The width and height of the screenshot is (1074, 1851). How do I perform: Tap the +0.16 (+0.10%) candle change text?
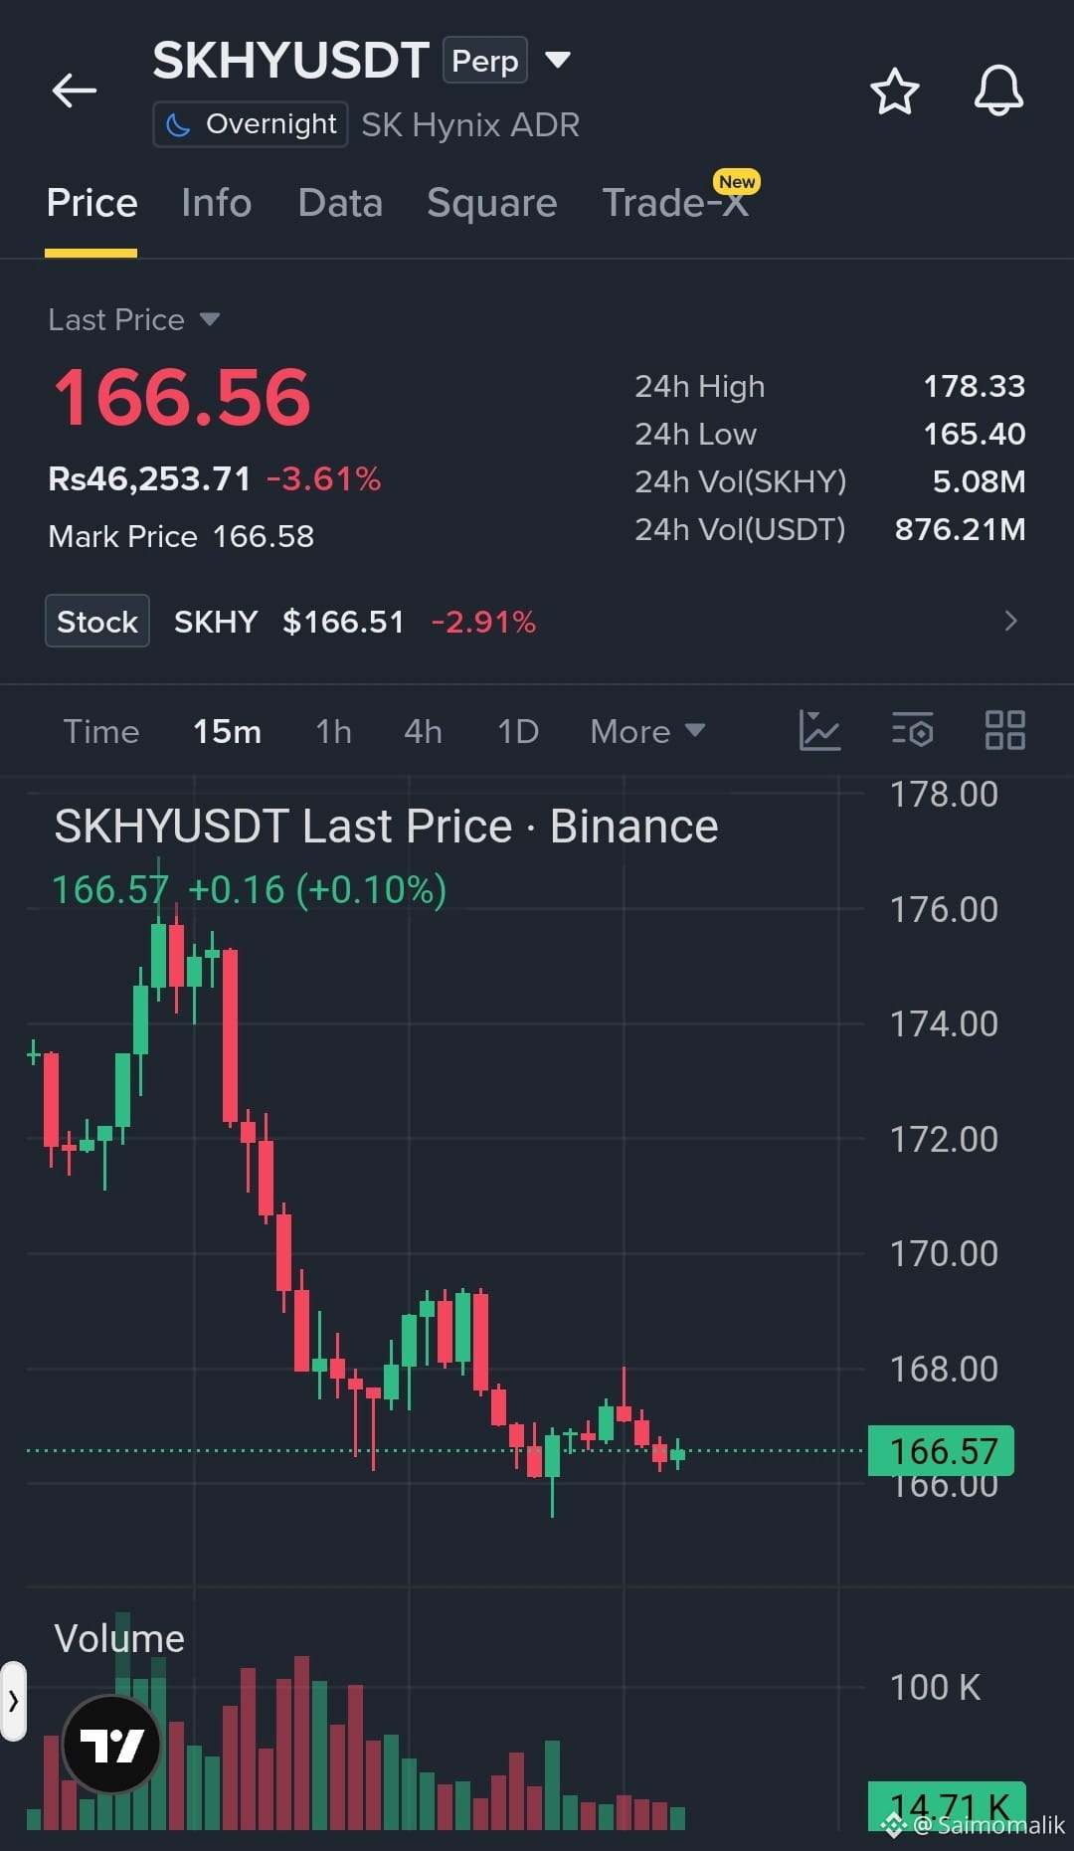click(x=317, y=889)
